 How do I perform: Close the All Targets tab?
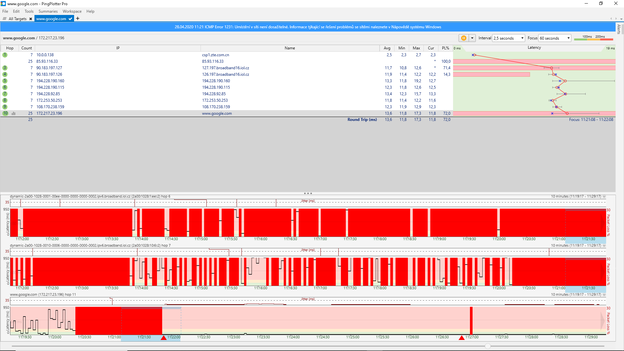pos(31,19)
